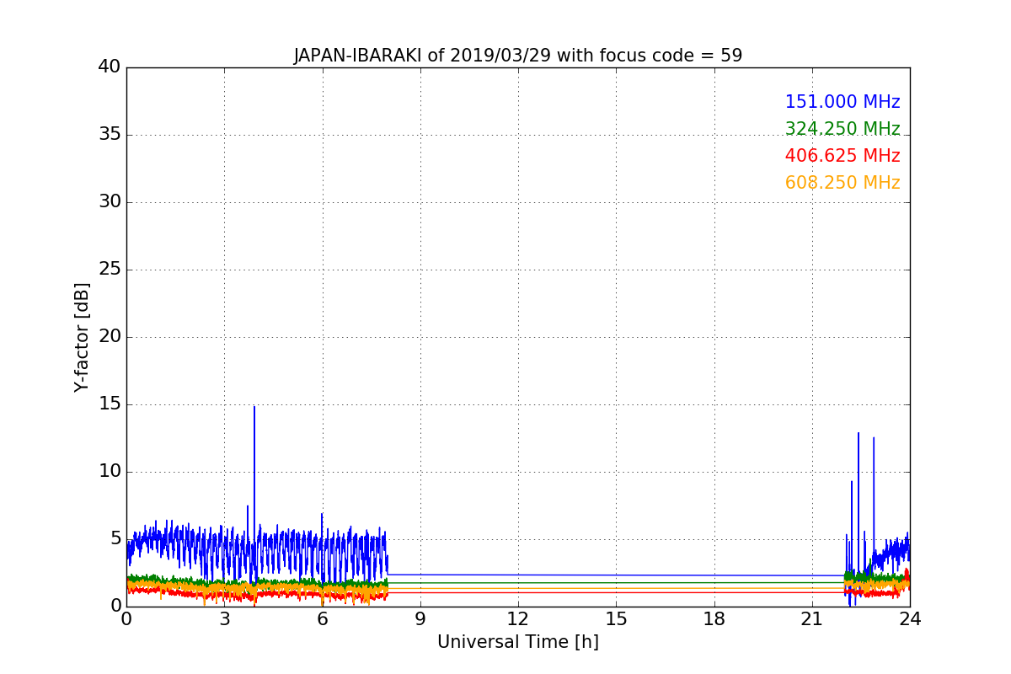
Task: Select the 324.250 MHz legend label
Action: (x=842, y=129)
